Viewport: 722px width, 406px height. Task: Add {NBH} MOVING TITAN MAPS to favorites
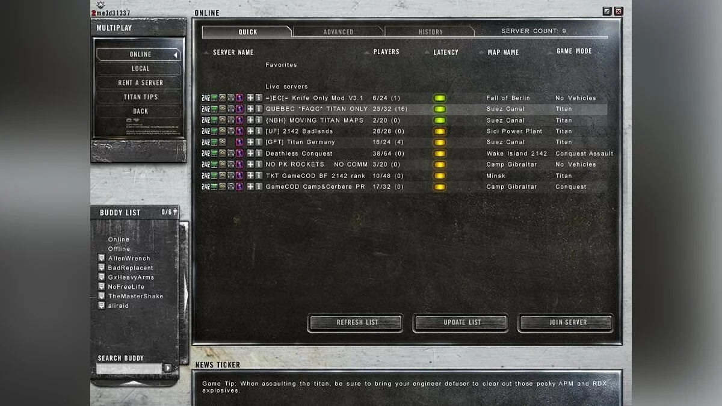coord(250,120)
